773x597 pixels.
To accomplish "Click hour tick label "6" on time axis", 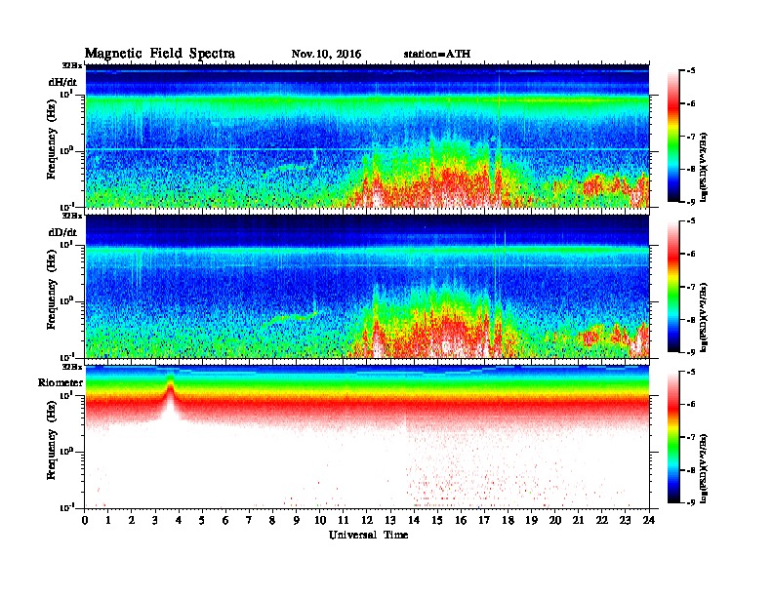I will 225,520.
